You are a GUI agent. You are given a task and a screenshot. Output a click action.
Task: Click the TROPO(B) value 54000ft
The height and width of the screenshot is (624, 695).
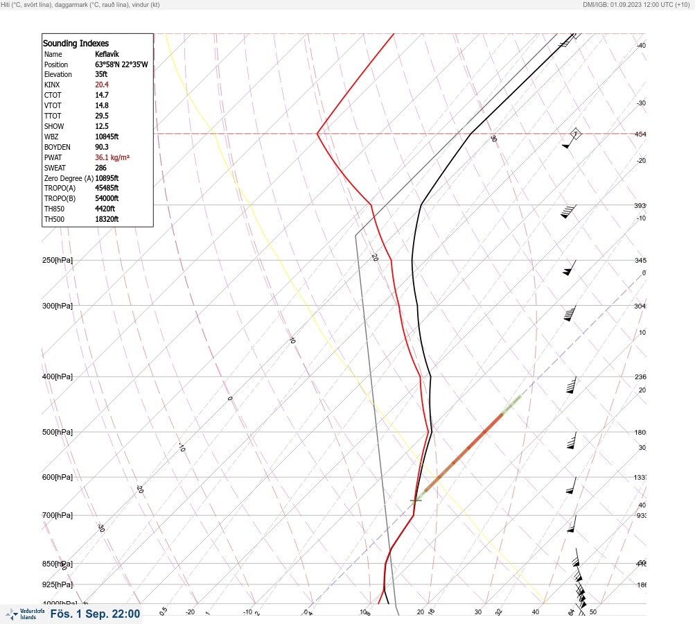[107, 198]
